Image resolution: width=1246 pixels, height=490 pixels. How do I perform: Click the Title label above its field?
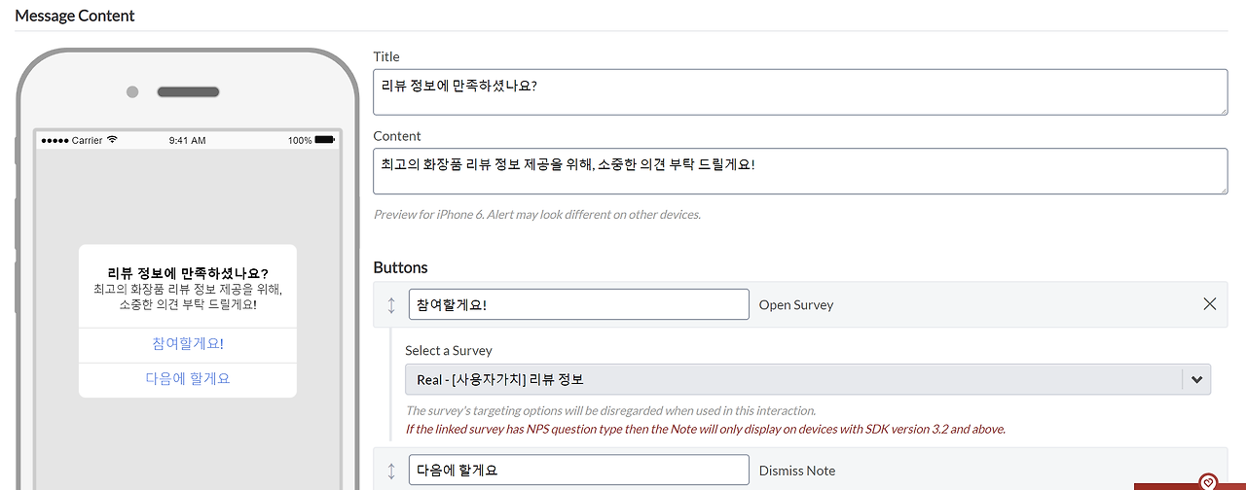[x=386, y=56]
